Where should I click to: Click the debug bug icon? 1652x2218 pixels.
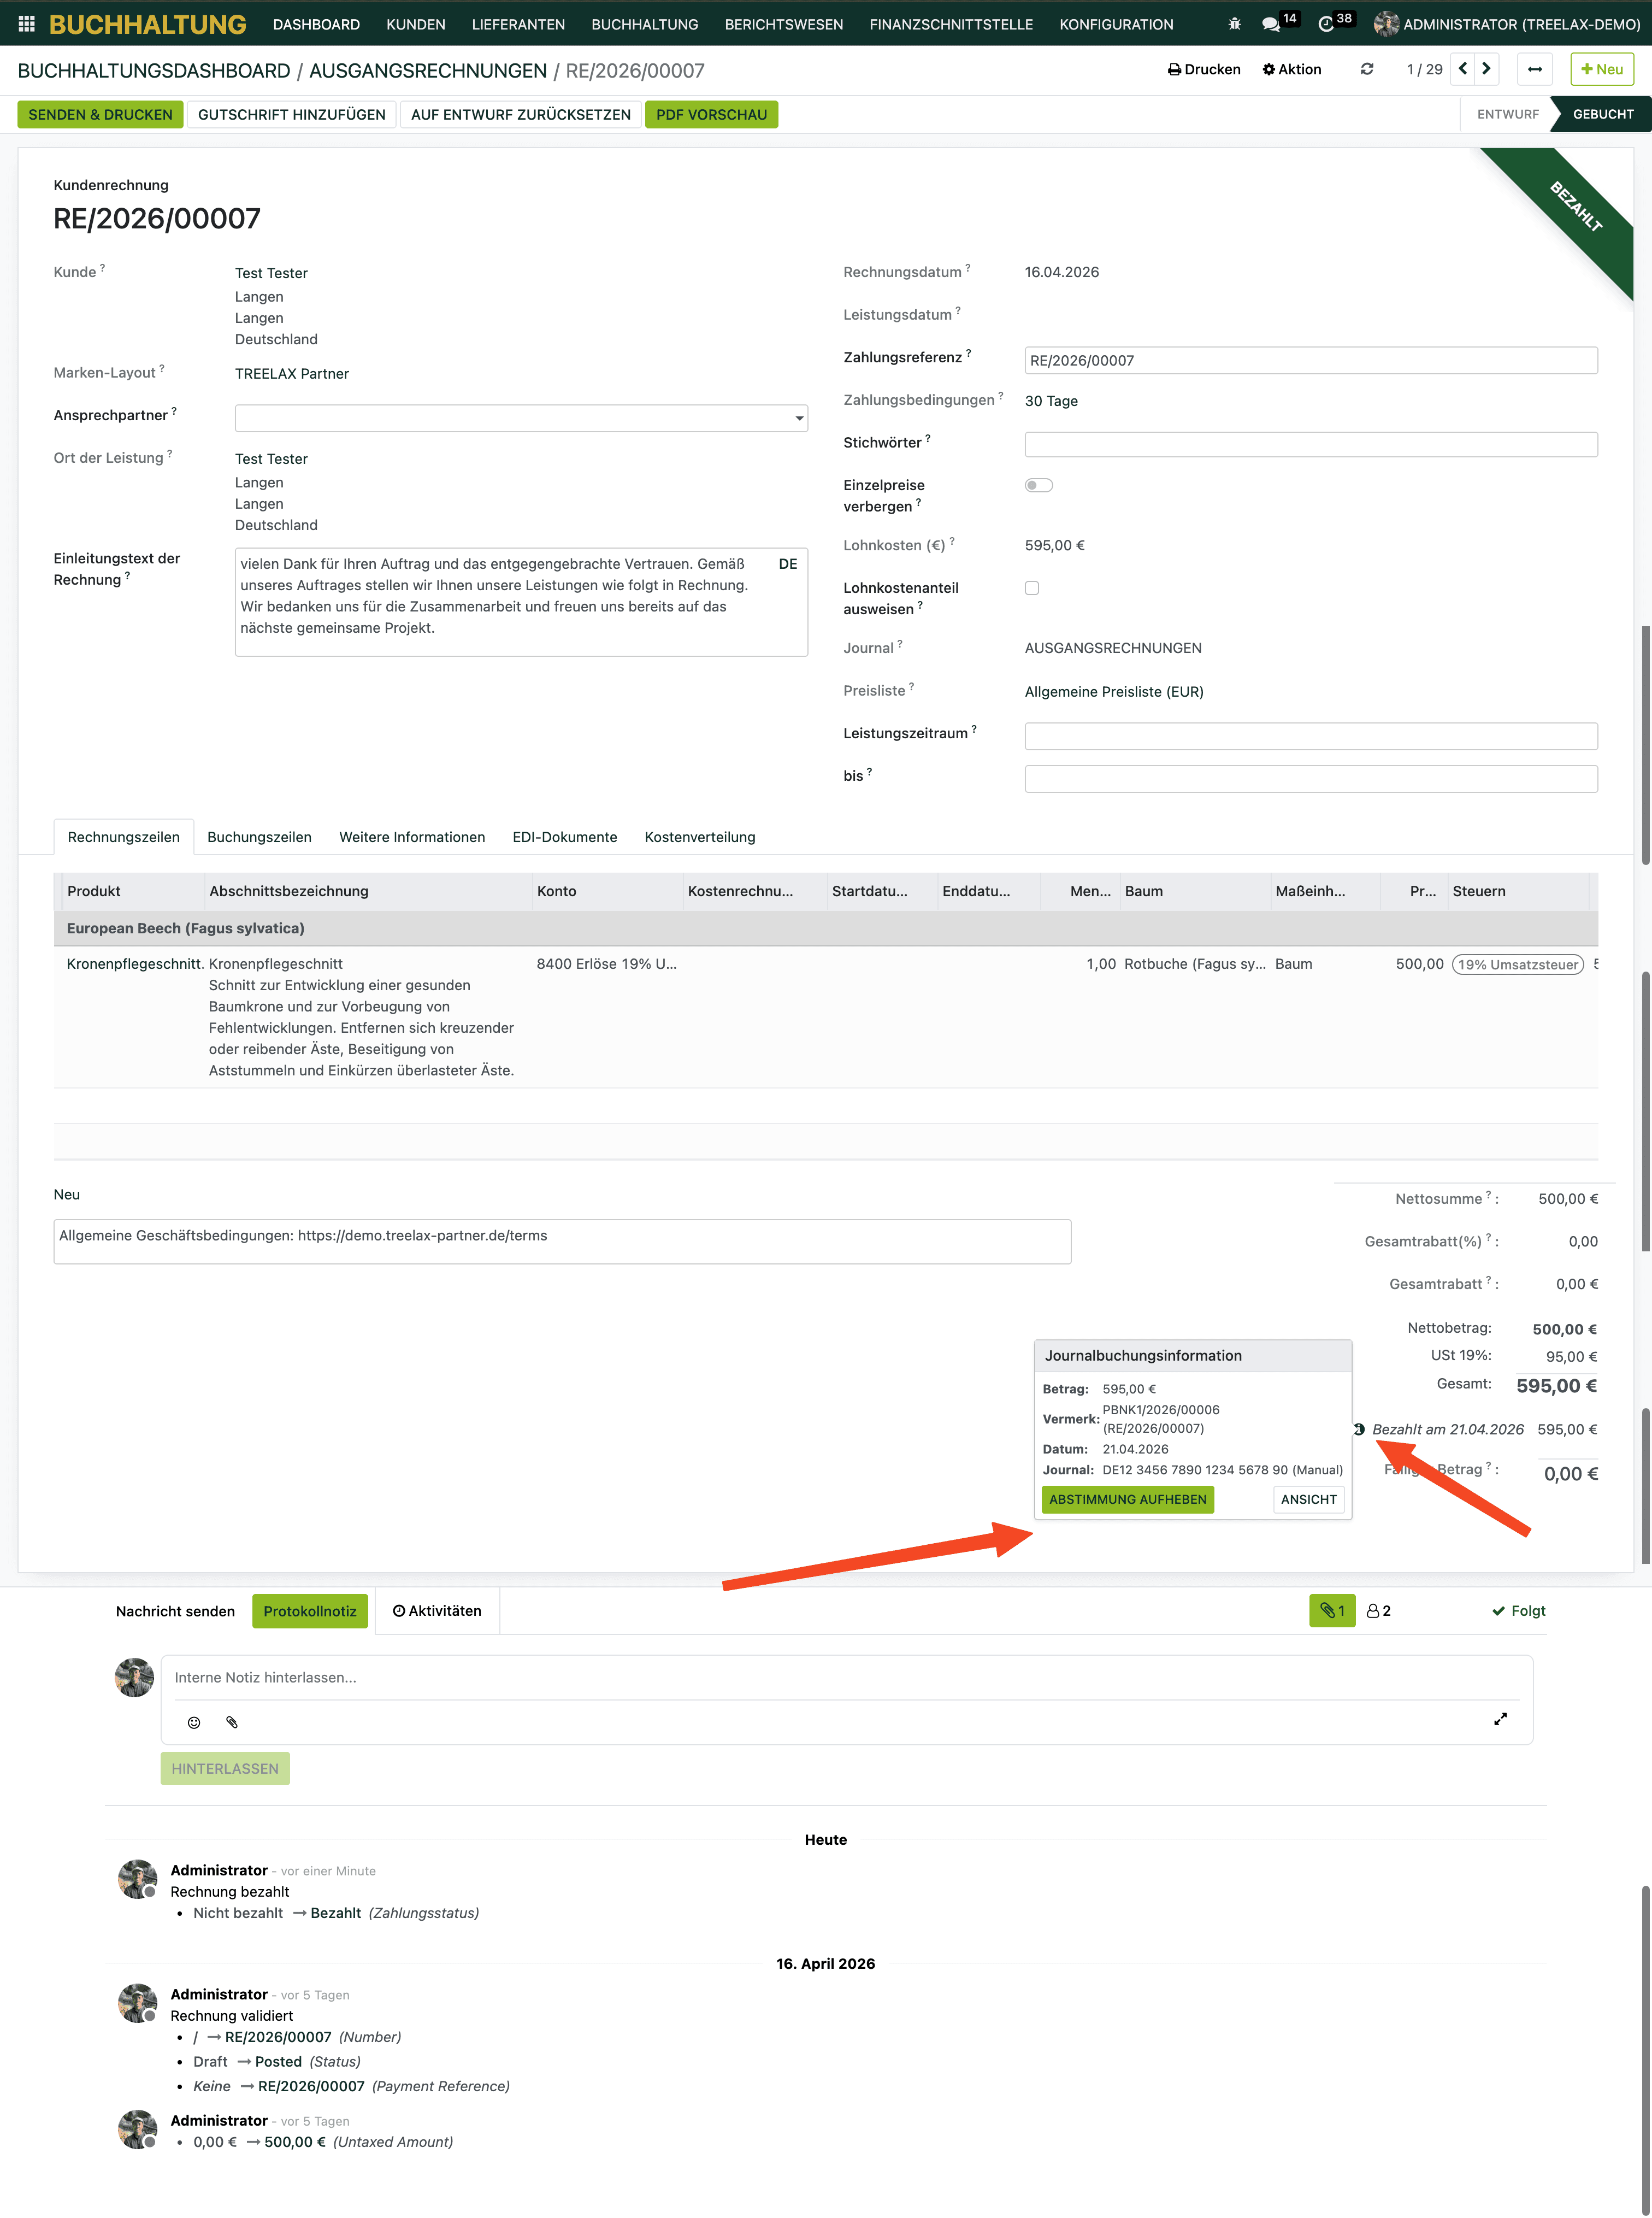click(x=1234, y=24)
